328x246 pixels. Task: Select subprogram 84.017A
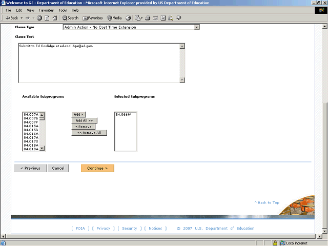click(x=31, y=137)
